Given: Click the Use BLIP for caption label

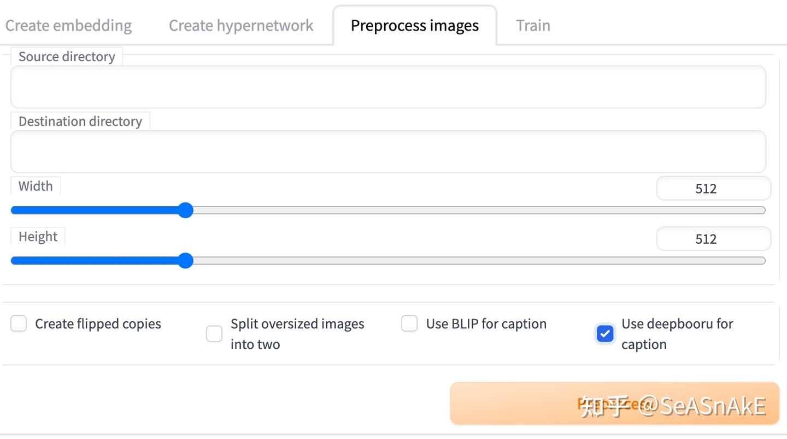Looking at the screenshot, I should point(486,324).
